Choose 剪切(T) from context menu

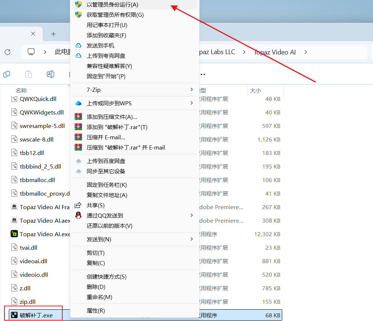tap(134, 253)
